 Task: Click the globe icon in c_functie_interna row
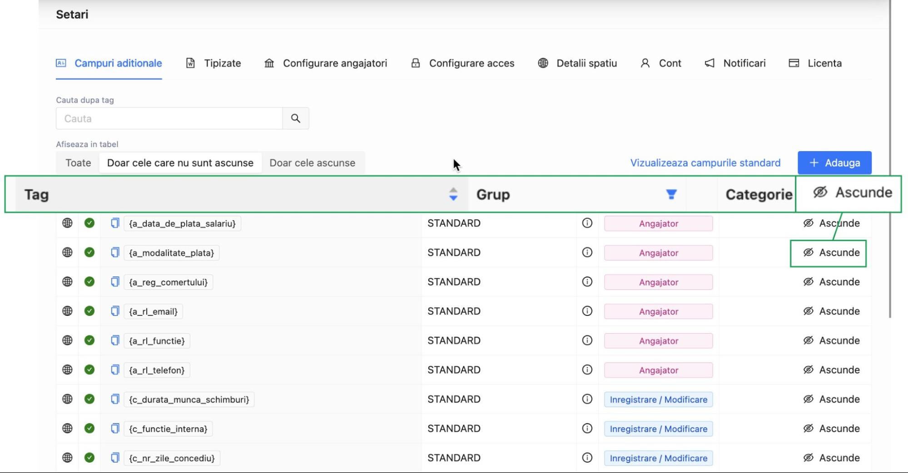67,429
